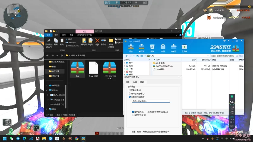This screenshot has height=142, width=253.
Task: Switch to the 查看 ribbon tab in Explorer
Action: 71,35
